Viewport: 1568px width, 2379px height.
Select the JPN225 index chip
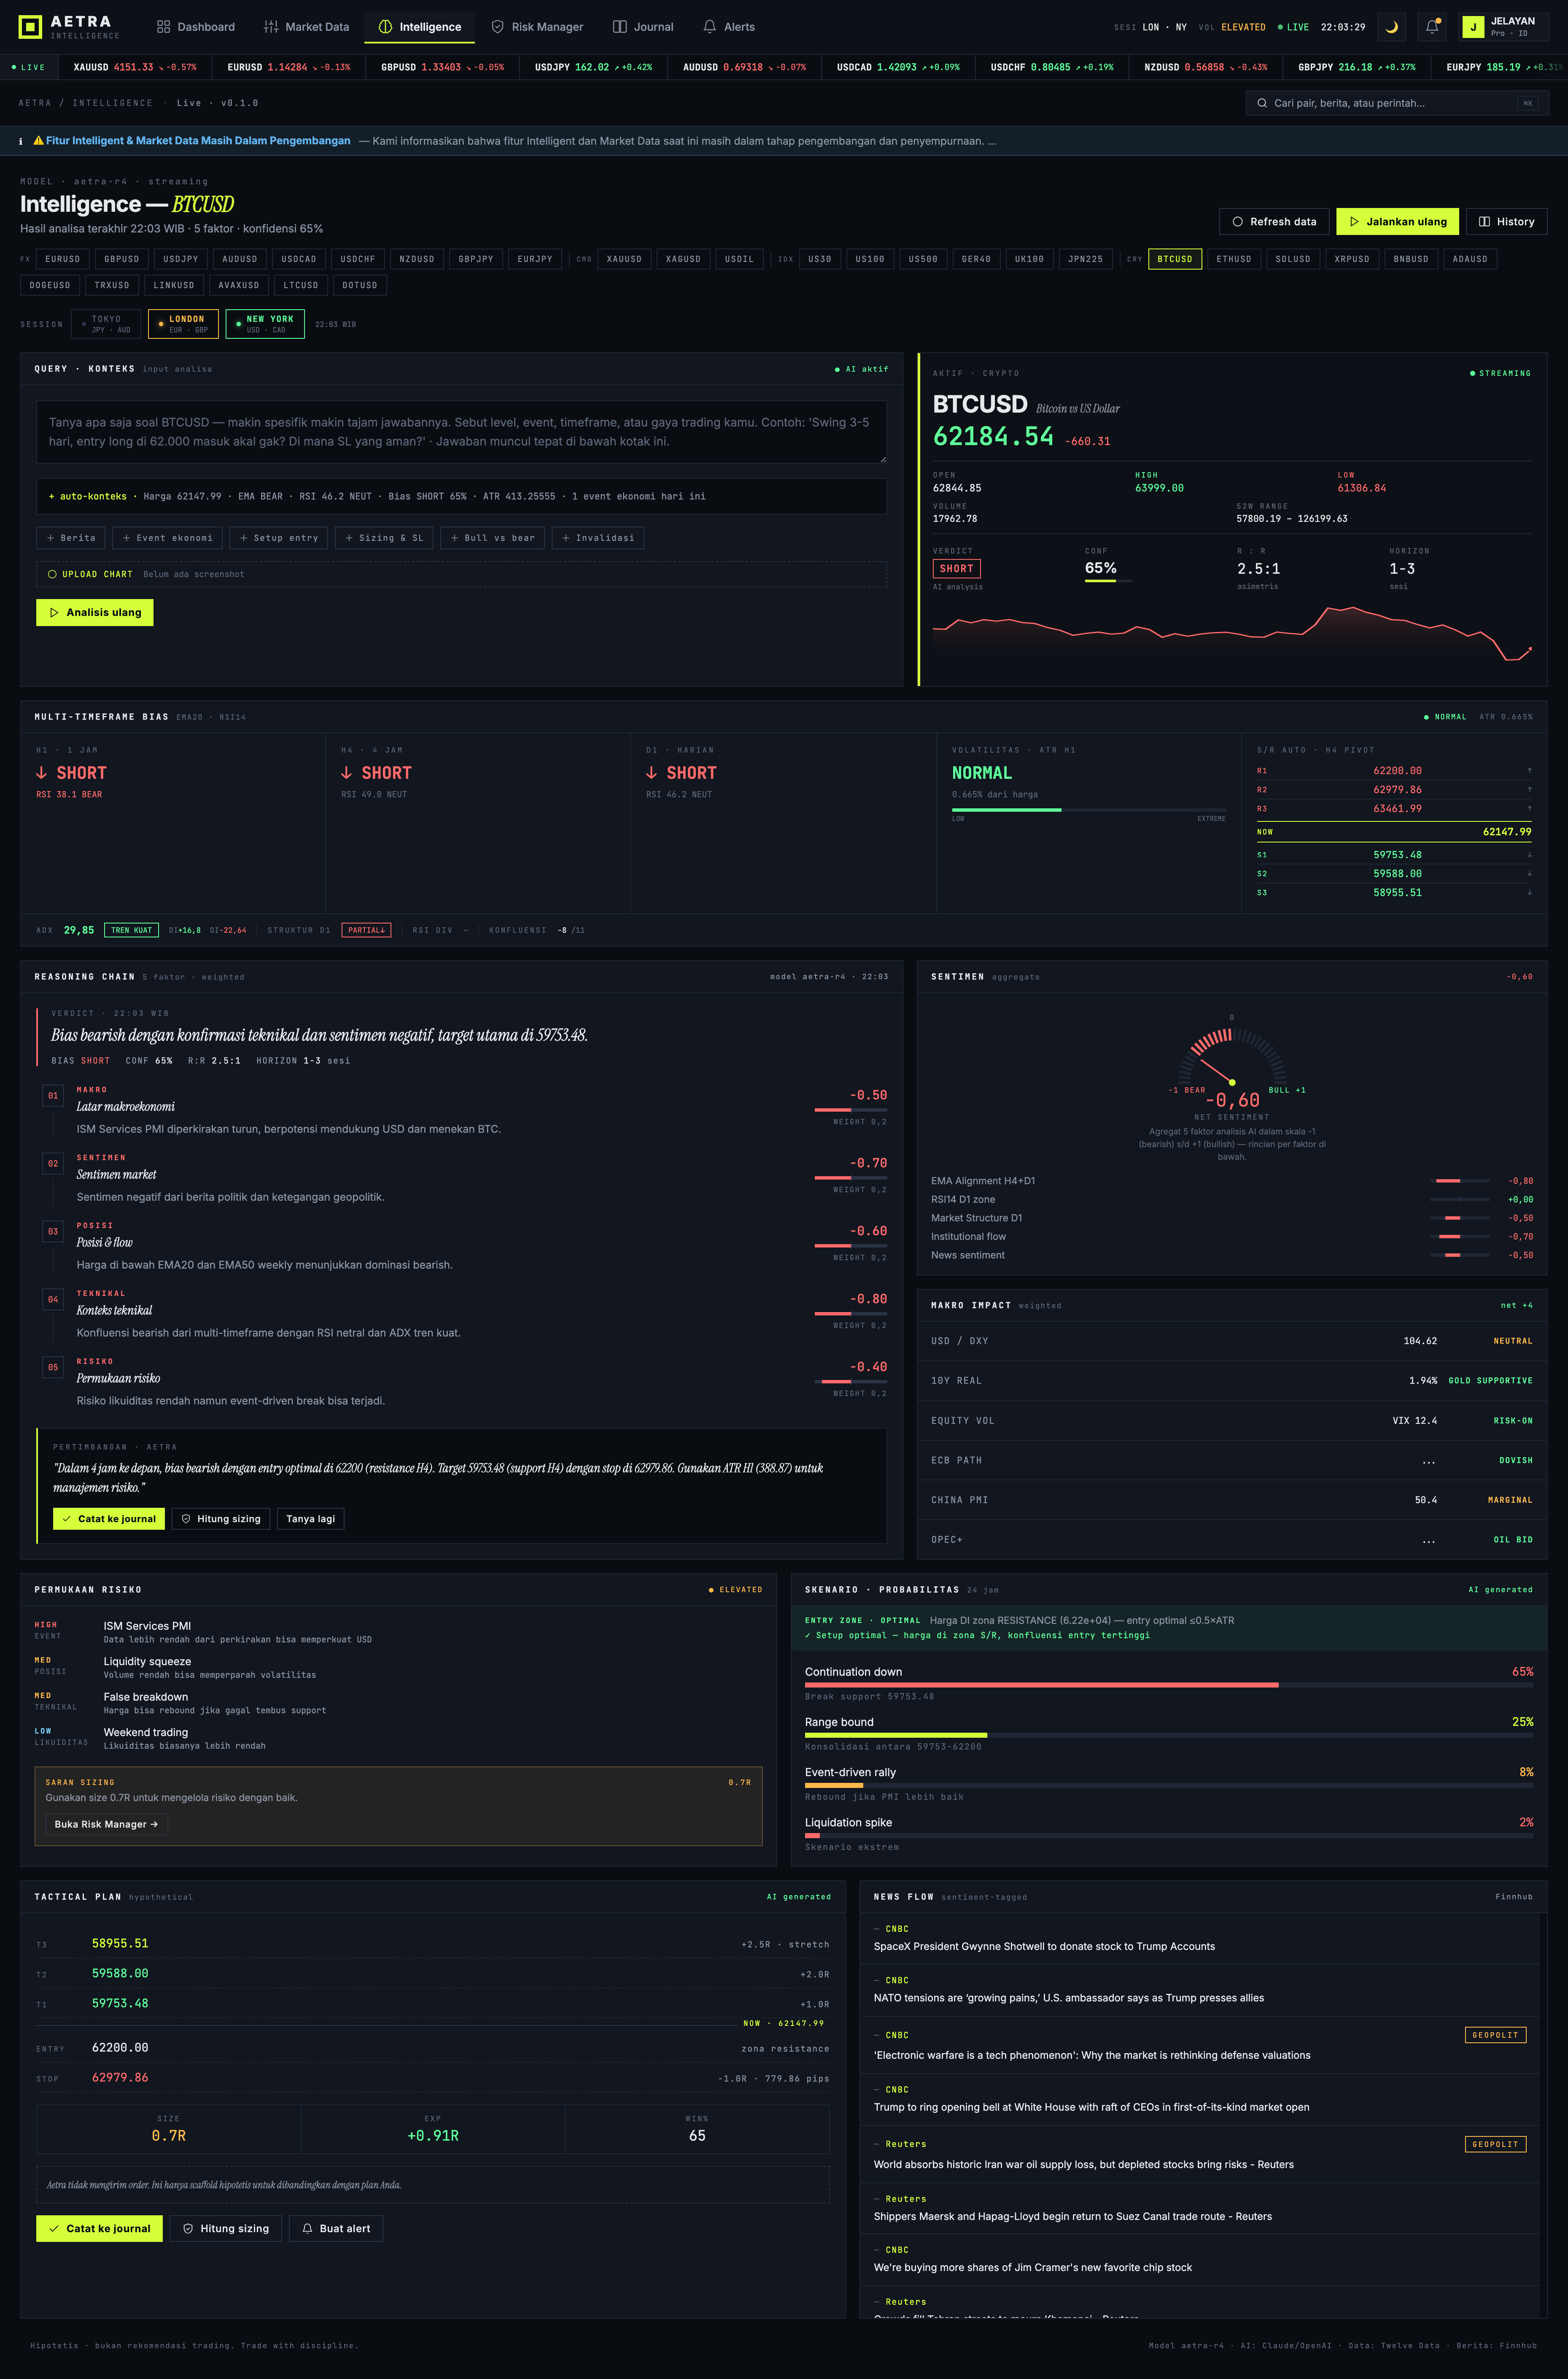coord(1085,259)
